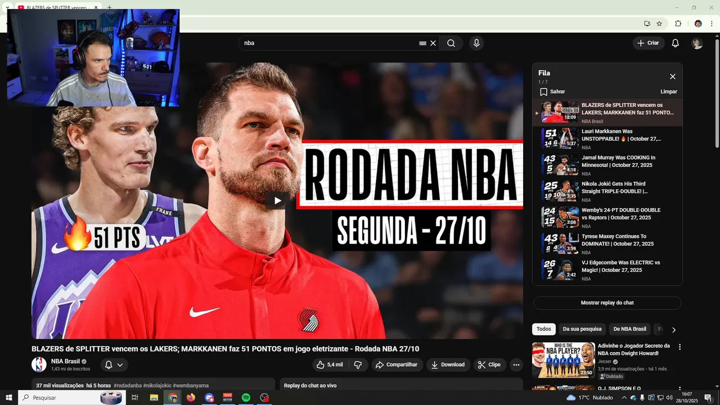Open Windows Start menu
720x405 pixels.
(8, 398)
